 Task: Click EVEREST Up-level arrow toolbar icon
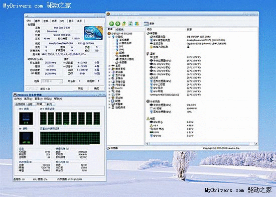click(124, 24)
